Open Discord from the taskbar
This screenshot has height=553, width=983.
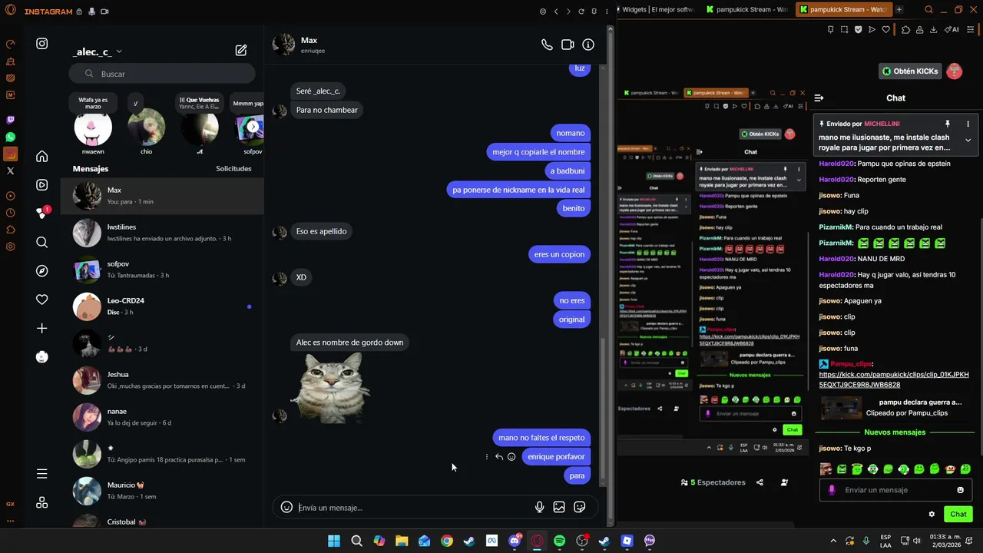tap(515, 541)
